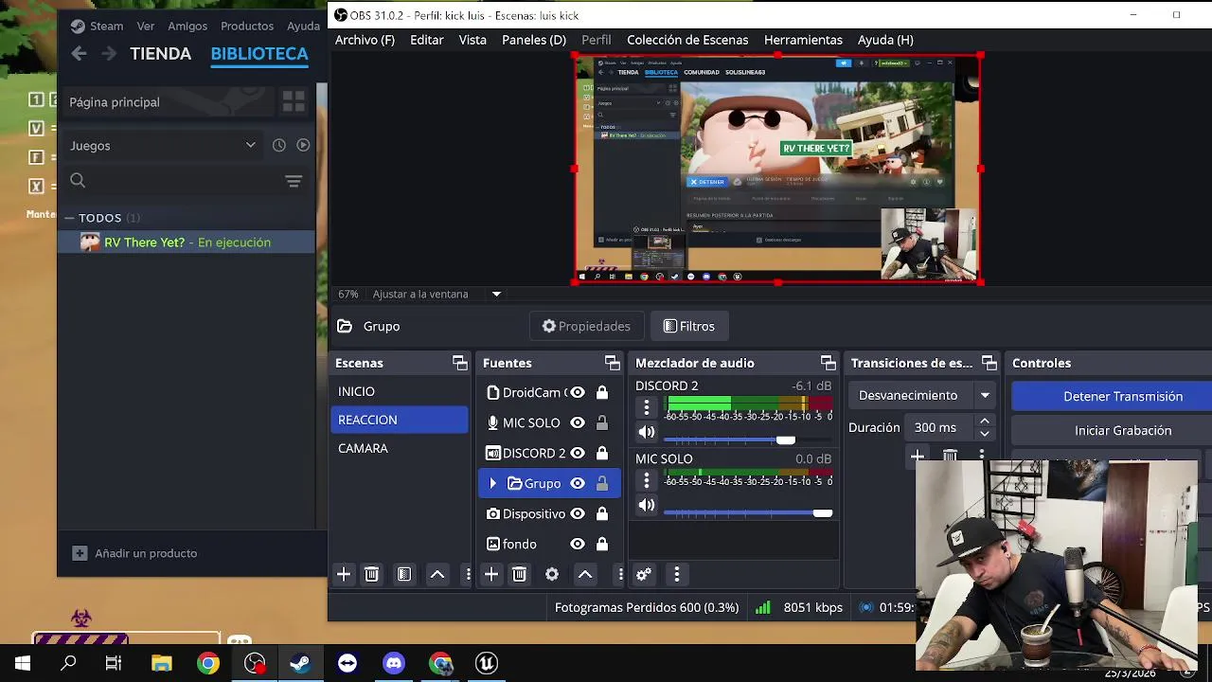Viewport: 1212px width, 682px height.
Task: Remove the selected source with the trash icon
Action: click(520, 574)
